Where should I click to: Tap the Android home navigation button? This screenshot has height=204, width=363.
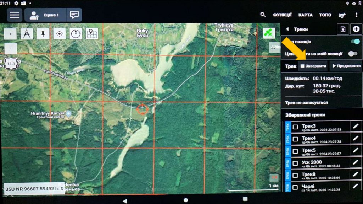(186, 200)
